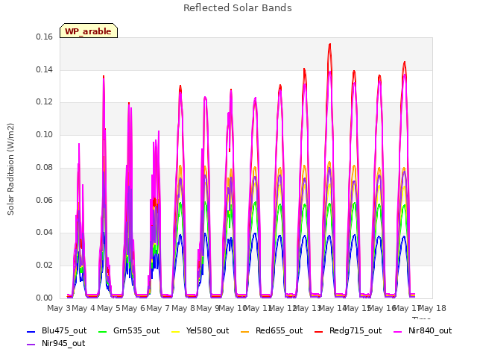Click the yellow Yel580_out legend color swatch
This screenshot has width=477, height=358.
click(x=176, y=331)
